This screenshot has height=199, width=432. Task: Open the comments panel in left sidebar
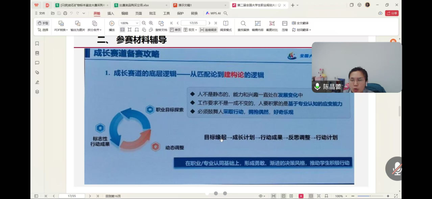click(37, 63)
